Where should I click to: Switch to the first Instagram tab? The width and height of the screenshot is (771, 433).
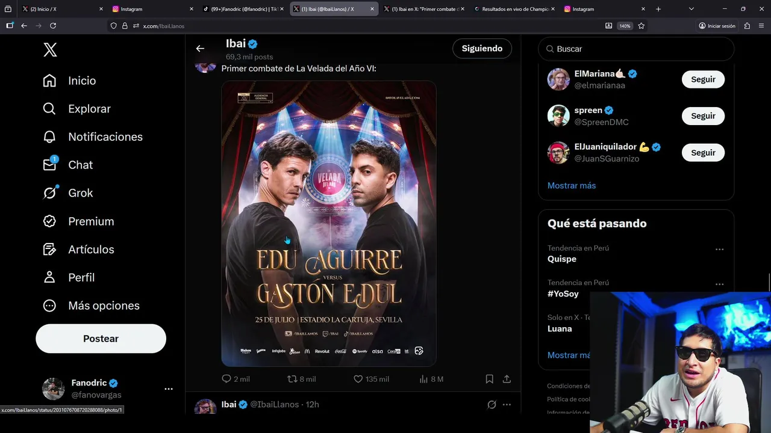coord(152,9)
